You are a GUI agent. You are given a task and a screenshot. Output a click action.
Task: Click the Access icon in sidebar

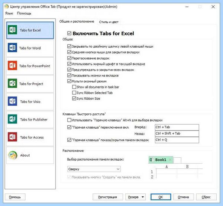[x=12, y=137]
